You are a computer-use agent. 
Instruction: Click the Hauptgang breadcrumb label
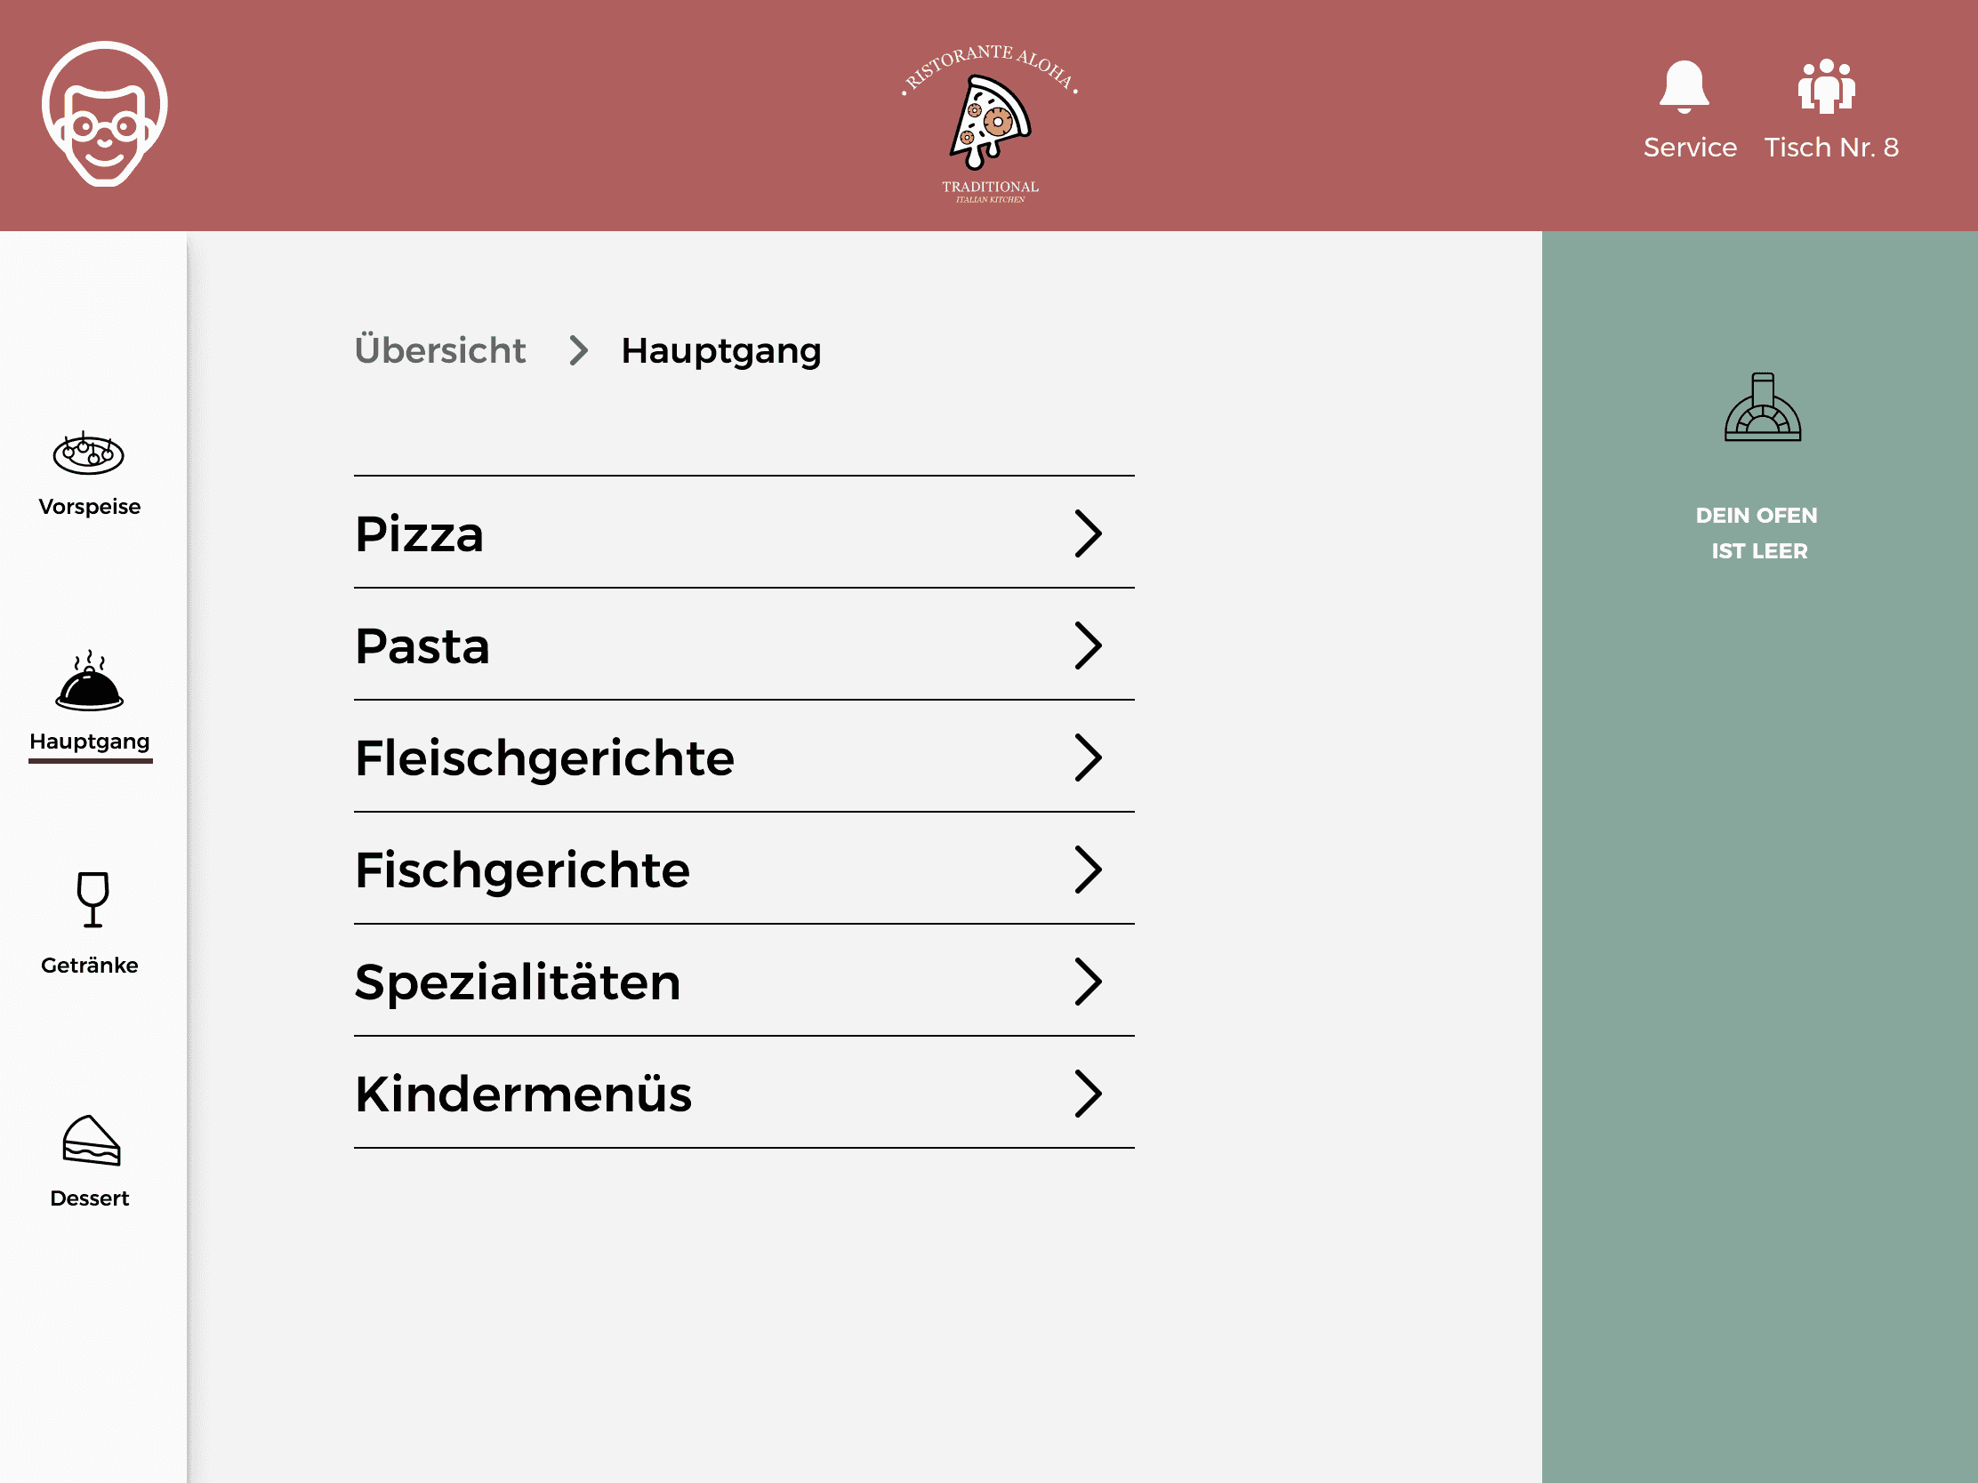(720, 350)
